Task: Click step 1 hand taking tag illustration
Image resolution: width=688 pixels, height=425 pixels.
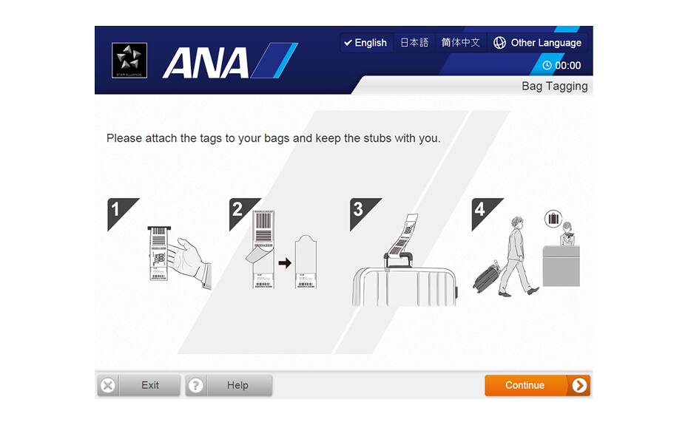Action: [x=179, y=257]
